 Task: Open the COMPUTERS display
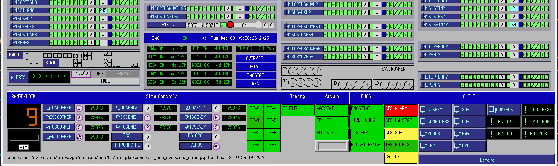(x=435, y=122)
